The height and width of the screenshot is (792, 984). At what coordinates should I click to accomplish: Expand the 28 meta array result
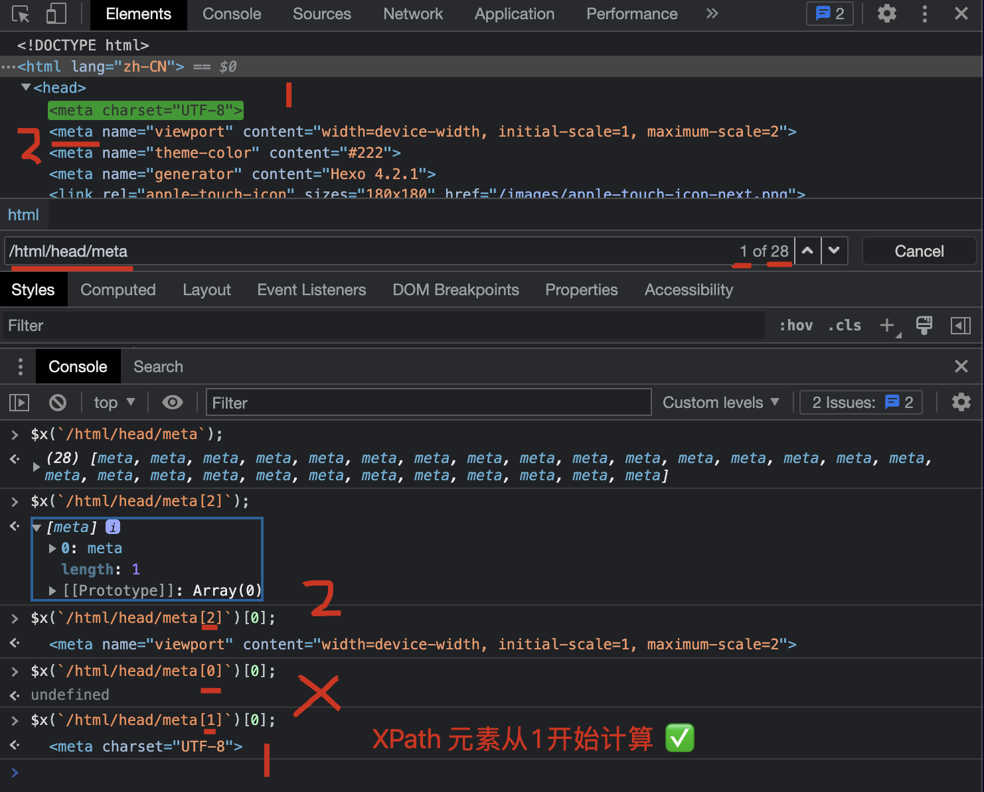[37, 467]
